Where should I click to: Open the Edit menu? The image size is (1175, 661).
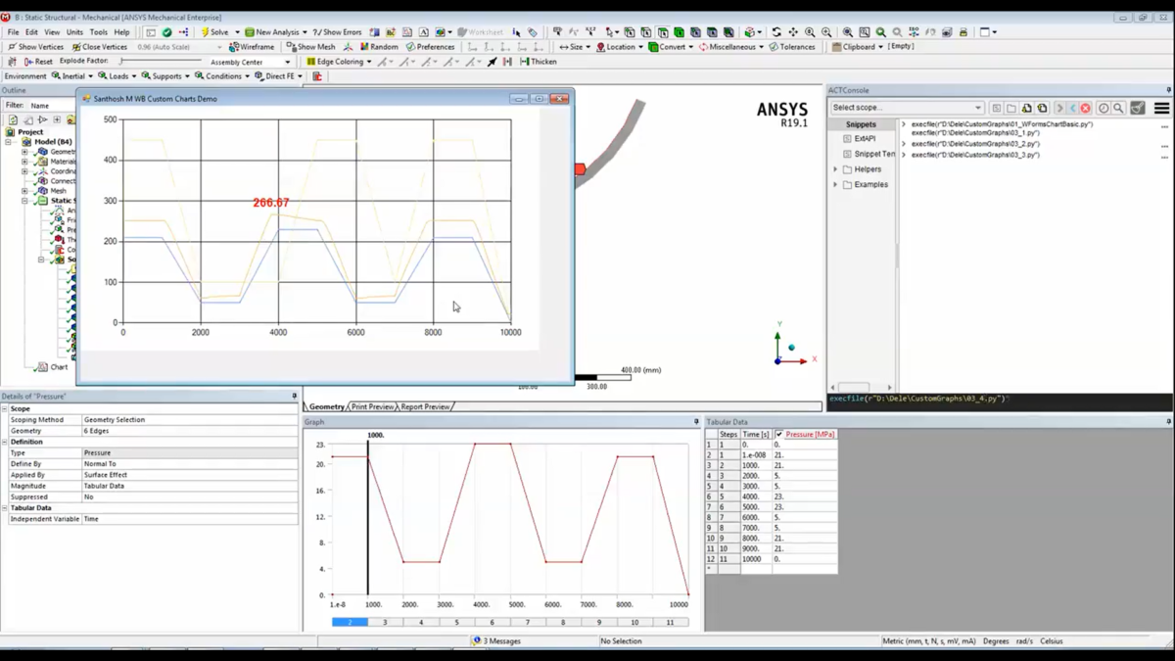32,32
